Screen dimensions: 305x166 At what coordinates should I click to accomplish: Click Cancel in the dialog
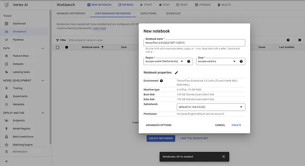(220, 125)
